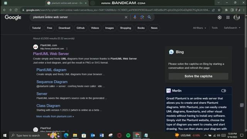
Task: Click the browser back arrow
Action: tap(4, 10)
